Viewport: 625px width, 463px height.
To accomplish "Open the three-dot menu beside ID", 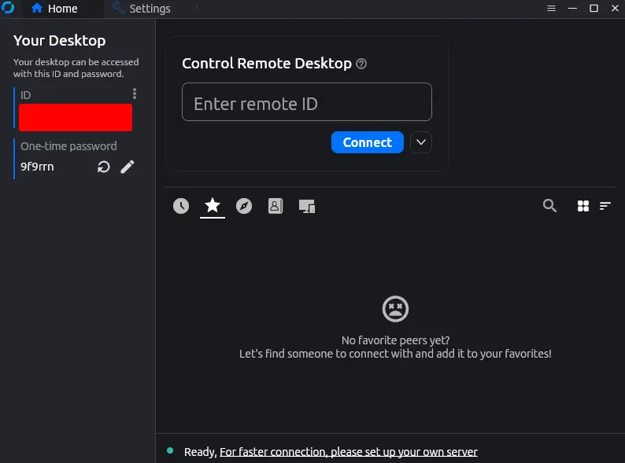I will pyautogui.click(x=135, y=94).
